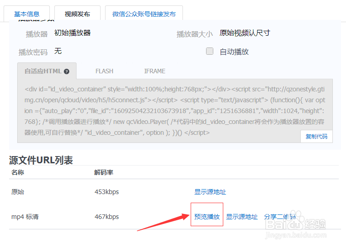
Task: Click the 播放密码 label
Action: tap(33, 52)
